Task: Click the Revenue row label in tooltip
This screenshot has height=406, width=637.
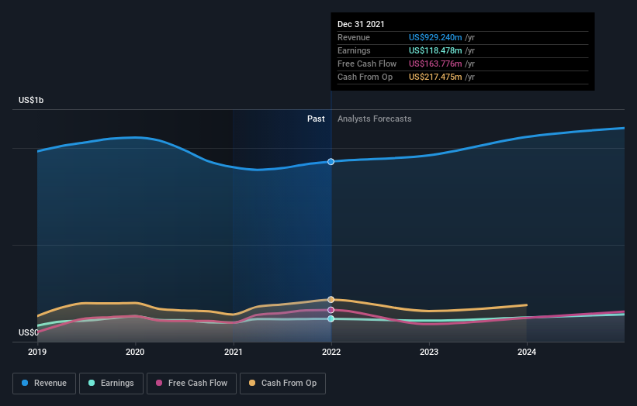Action: [354, 37]
